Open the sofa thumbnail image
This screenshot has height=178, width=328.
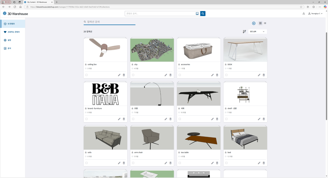coord(105,138)
